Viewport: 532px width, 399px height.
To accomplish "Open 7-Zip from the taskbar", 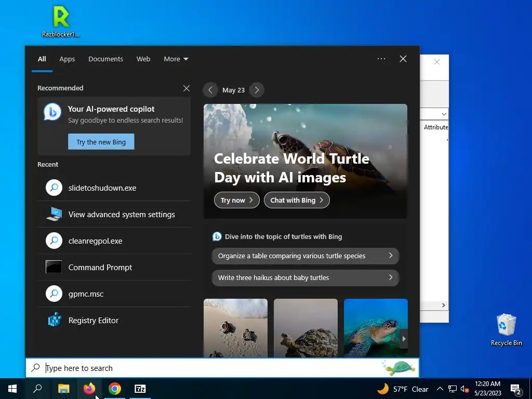I will pos(140,389).
